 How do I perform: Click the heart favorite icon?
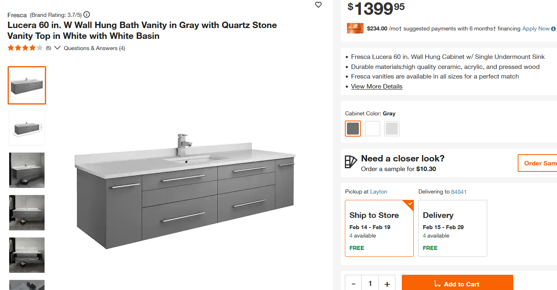click(318, 5)
